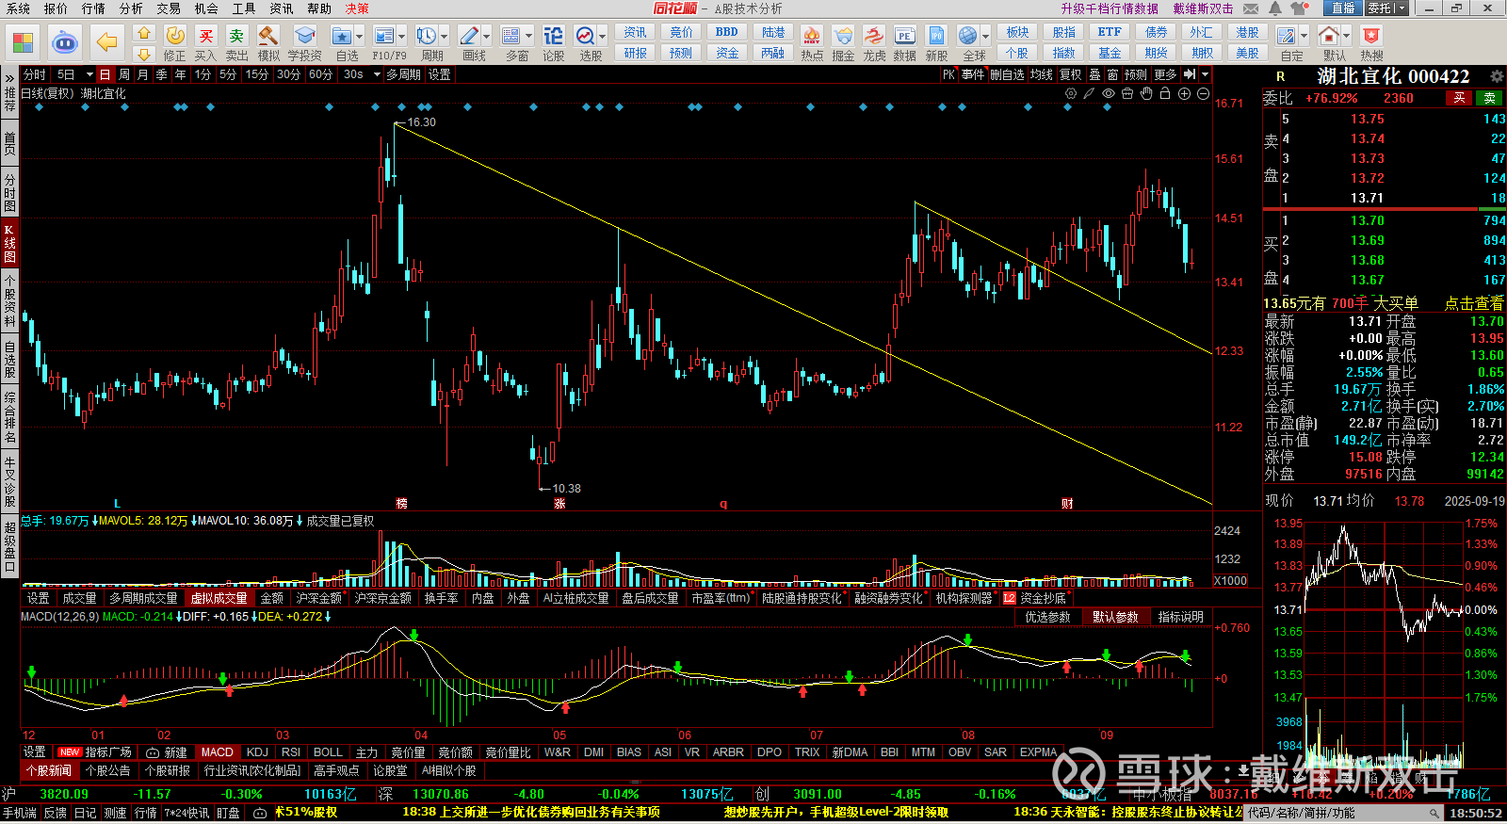Click the chart settings gear icon
Screen dimensions: 1507x824
click(x=1071, y=94)
